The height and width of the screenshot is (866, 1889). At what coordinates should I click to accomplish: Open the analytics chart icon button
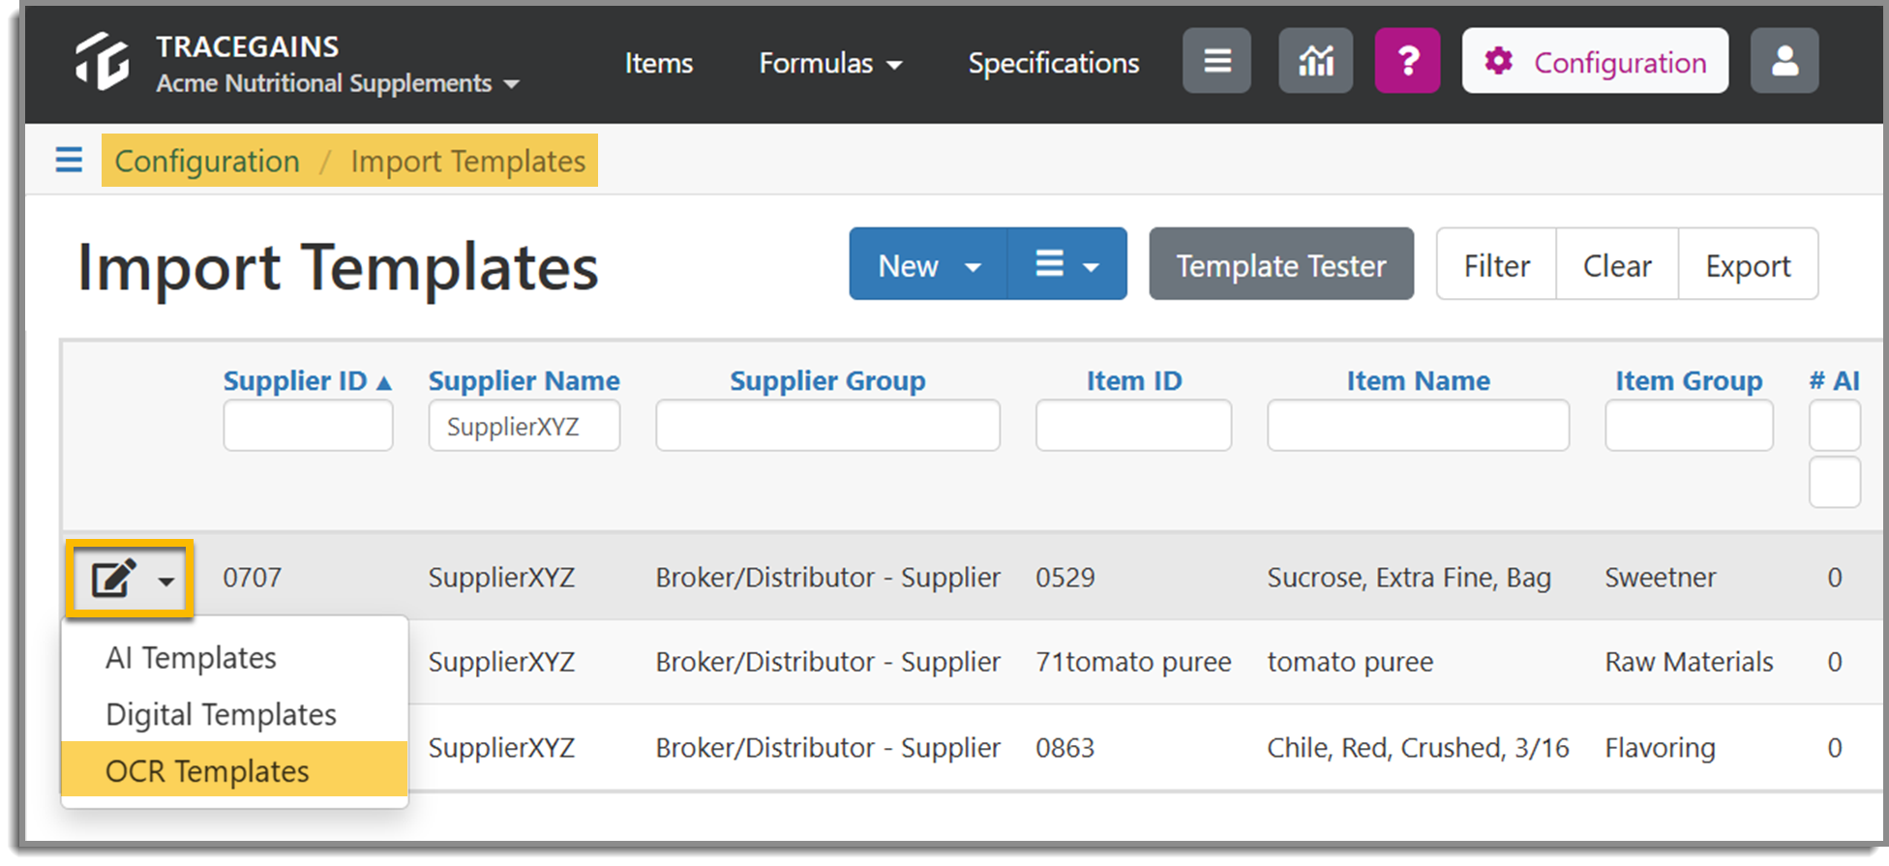1315,61
